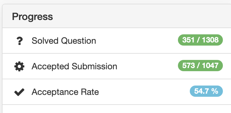Click the gray header bar right of Progress
The width and height of the screenshot is (231, 113).
click(141, 17)
